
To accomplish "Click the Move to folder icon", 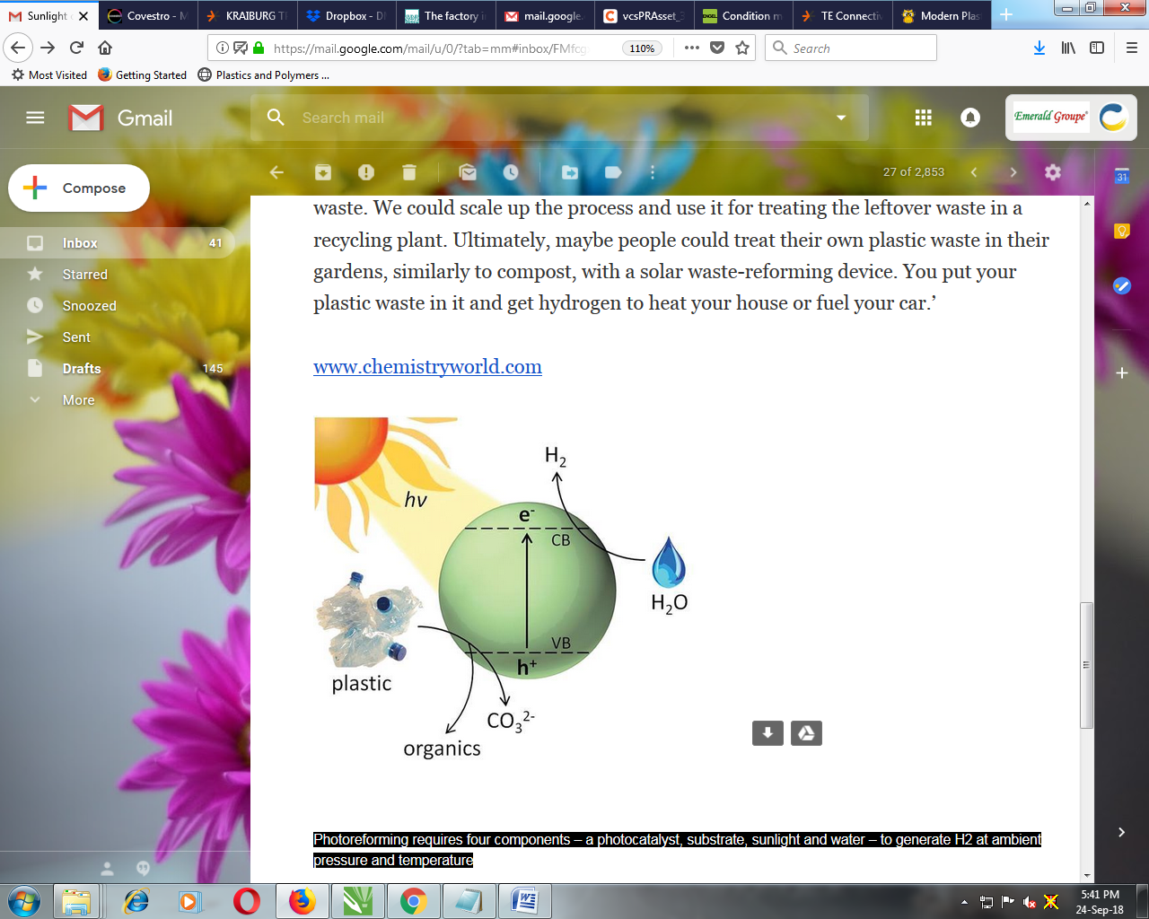I will (570, 172).
